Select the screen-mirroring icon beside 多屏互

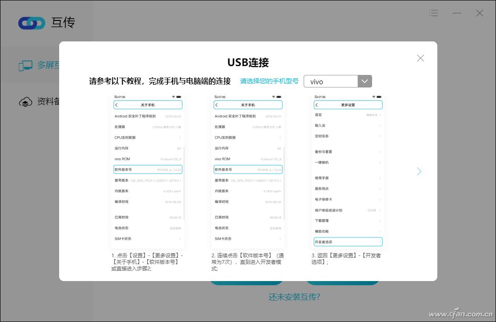pos(26,65)
